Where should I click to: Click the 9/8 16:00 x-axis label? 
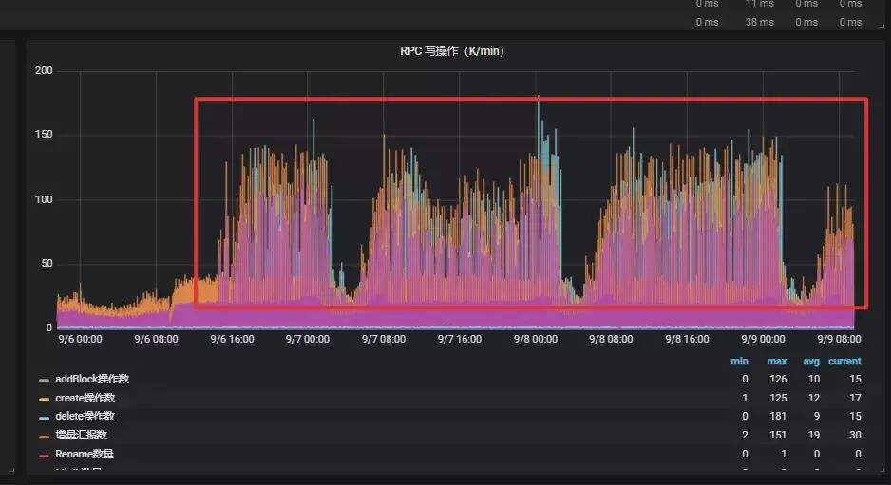(x=687, y=339)
